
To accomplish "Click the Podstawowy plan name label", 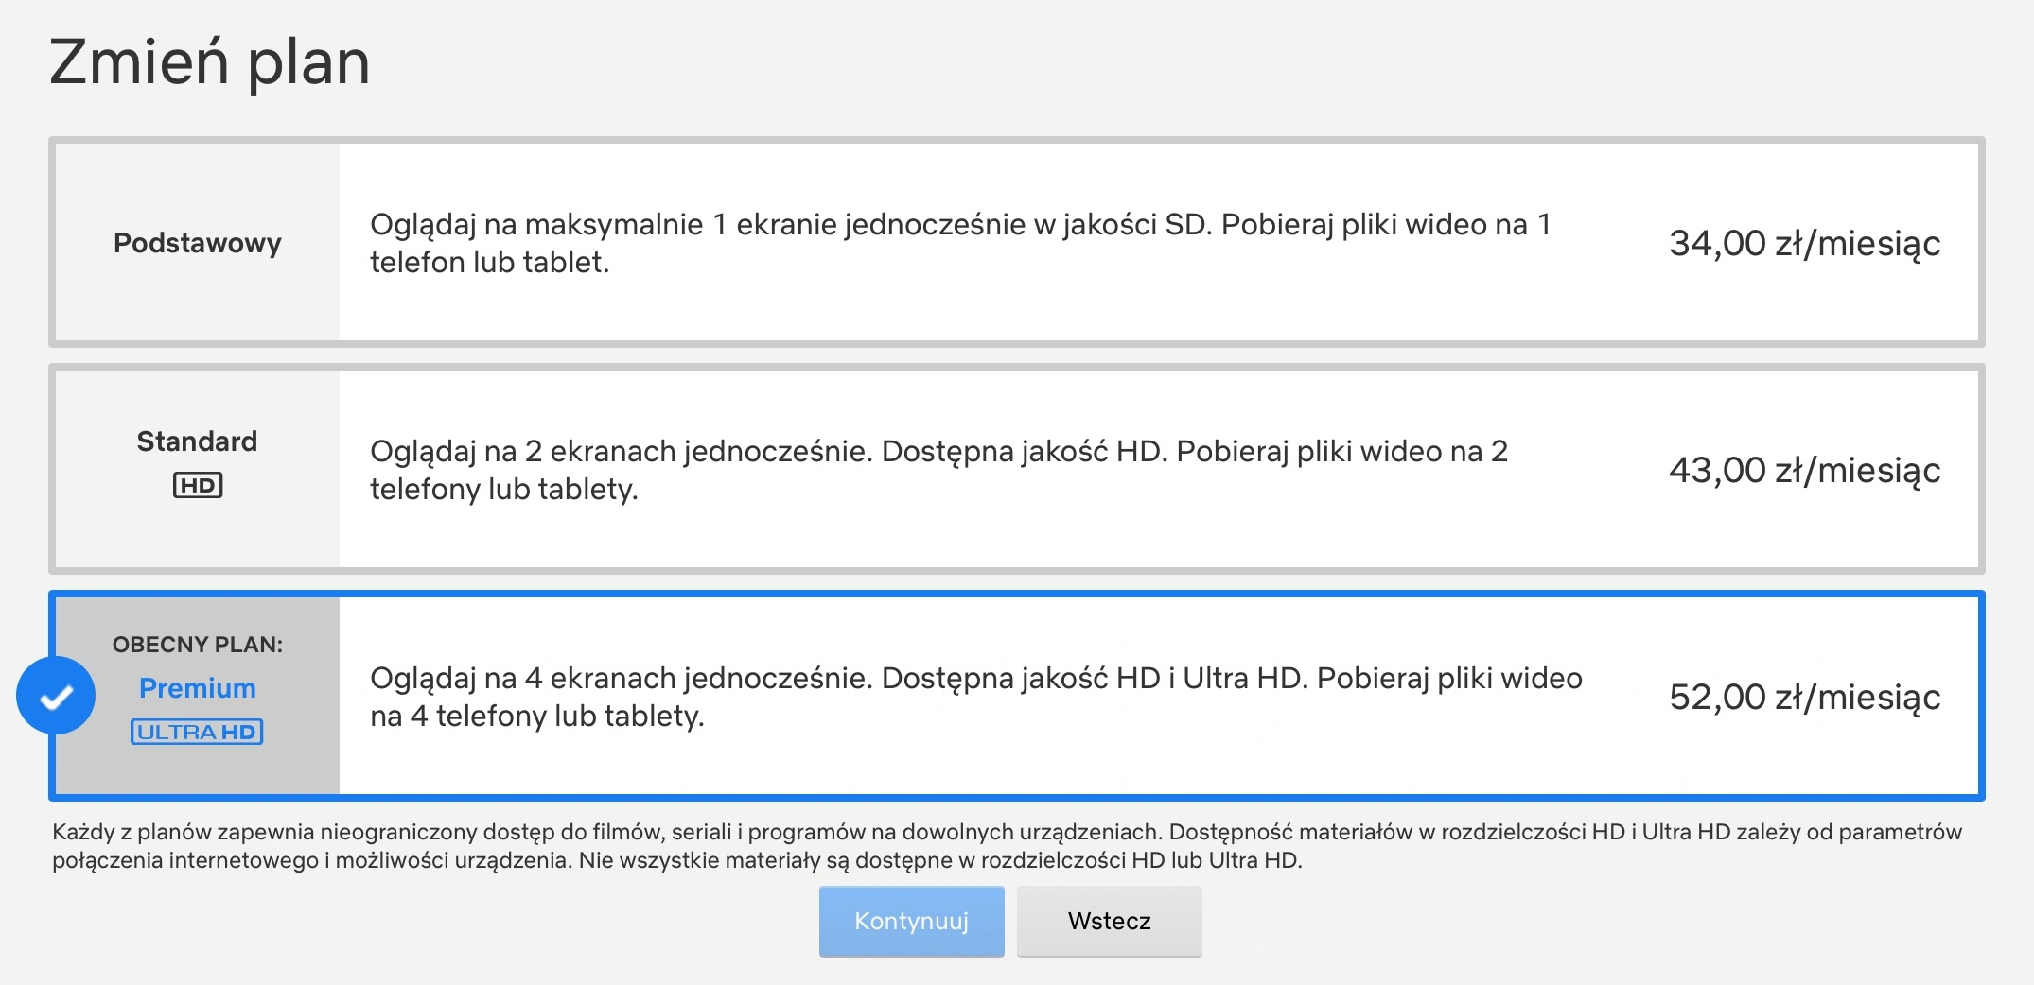I will (198, 243).
